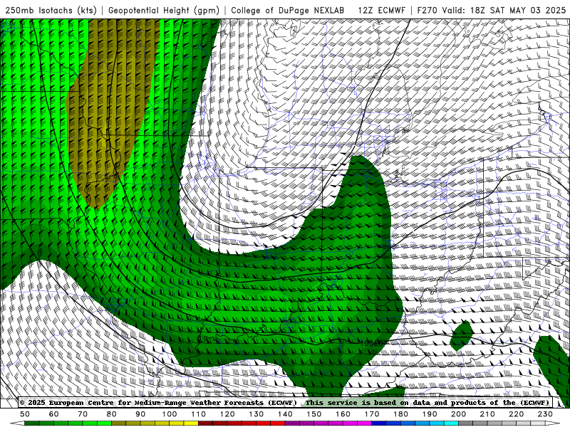Click the '210' value on the color scale
The image size is (570, 427).
[x=488, y=414]
